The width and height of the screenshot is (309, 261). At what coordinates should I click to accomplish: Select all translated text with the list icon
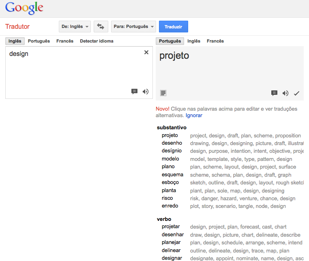tap(163, 93)
